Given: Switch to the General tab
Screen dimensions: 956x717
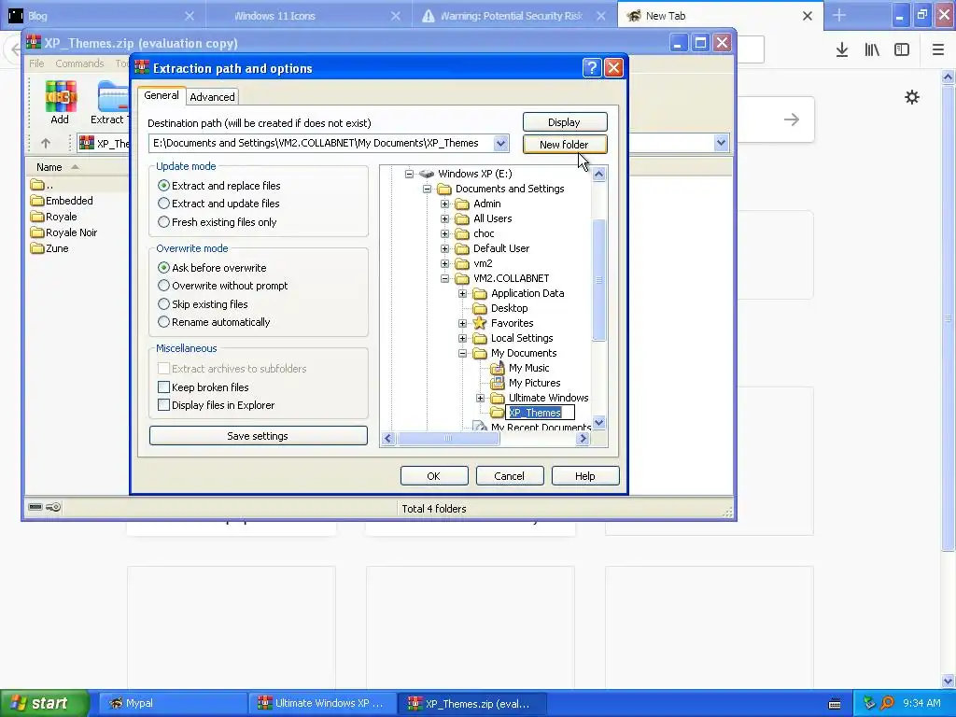Looking at the screenshot, I should [162, 96].
